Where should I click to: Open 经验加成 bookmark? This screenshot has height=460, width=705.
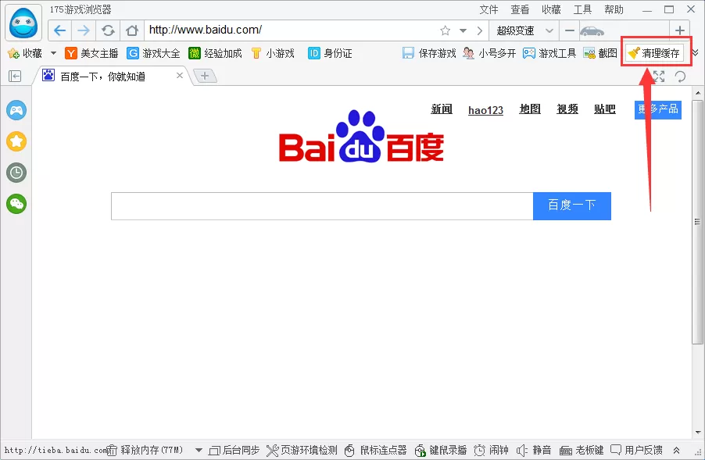click(215, 53)
